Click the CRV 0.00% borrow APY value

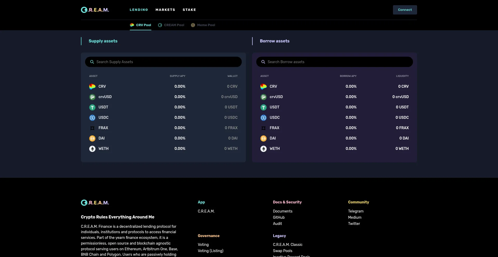[351, 86]
